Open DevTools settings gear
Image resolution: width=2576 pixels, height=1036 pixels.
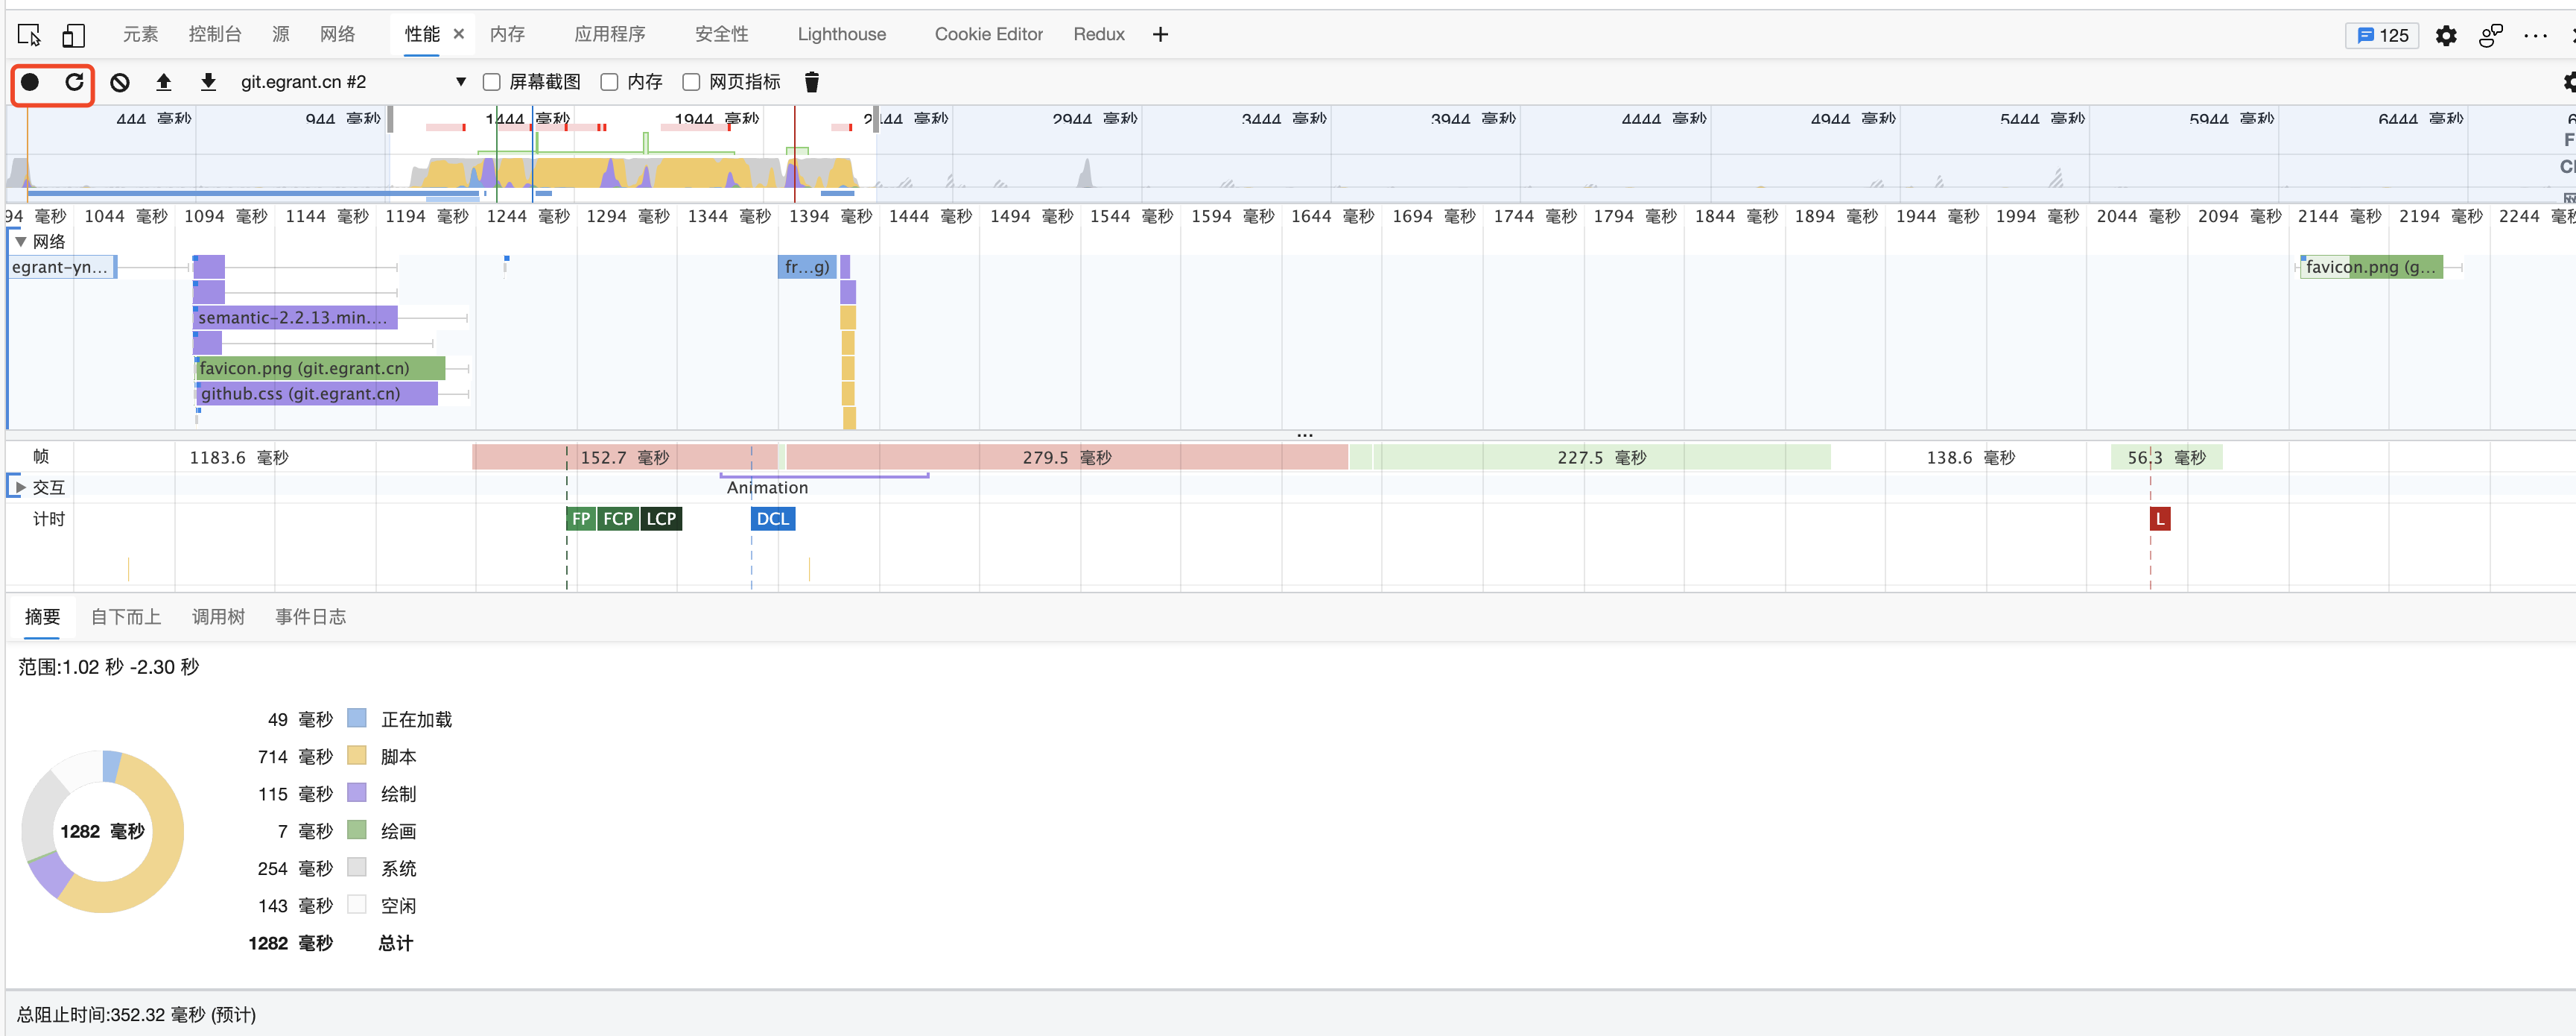point(2446,35)
